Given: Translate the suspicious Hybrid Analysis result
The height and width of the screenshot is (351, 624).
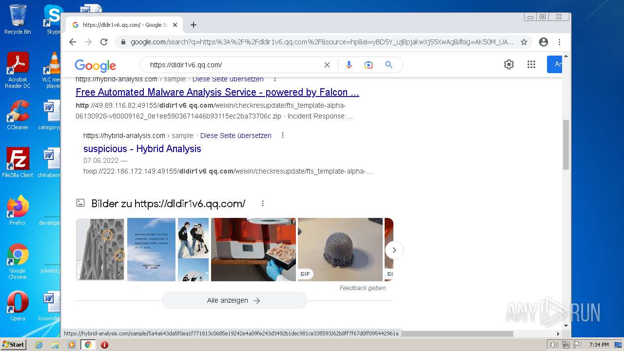Looking at the screenshot, I should [236, 136].
